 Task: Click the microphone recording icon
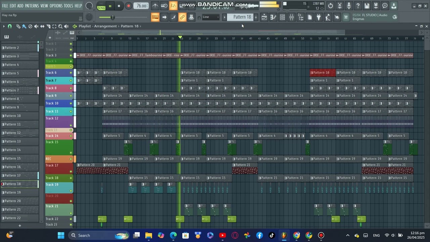[349, 6]
